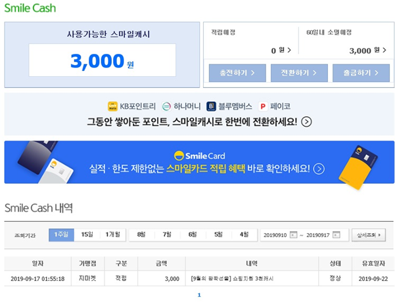Choose the 8월 month filter

pos(141,235)
